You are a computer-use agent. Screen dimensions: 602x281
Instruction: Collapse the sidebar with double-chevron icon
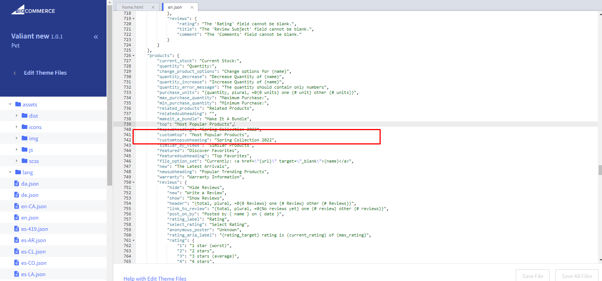(x=96, y=37)
